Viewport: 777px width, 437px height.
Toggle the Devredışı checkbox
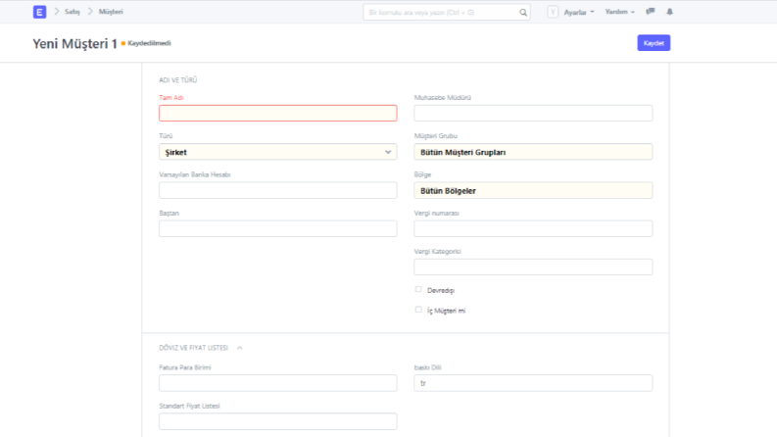click(x=418, y=289)
